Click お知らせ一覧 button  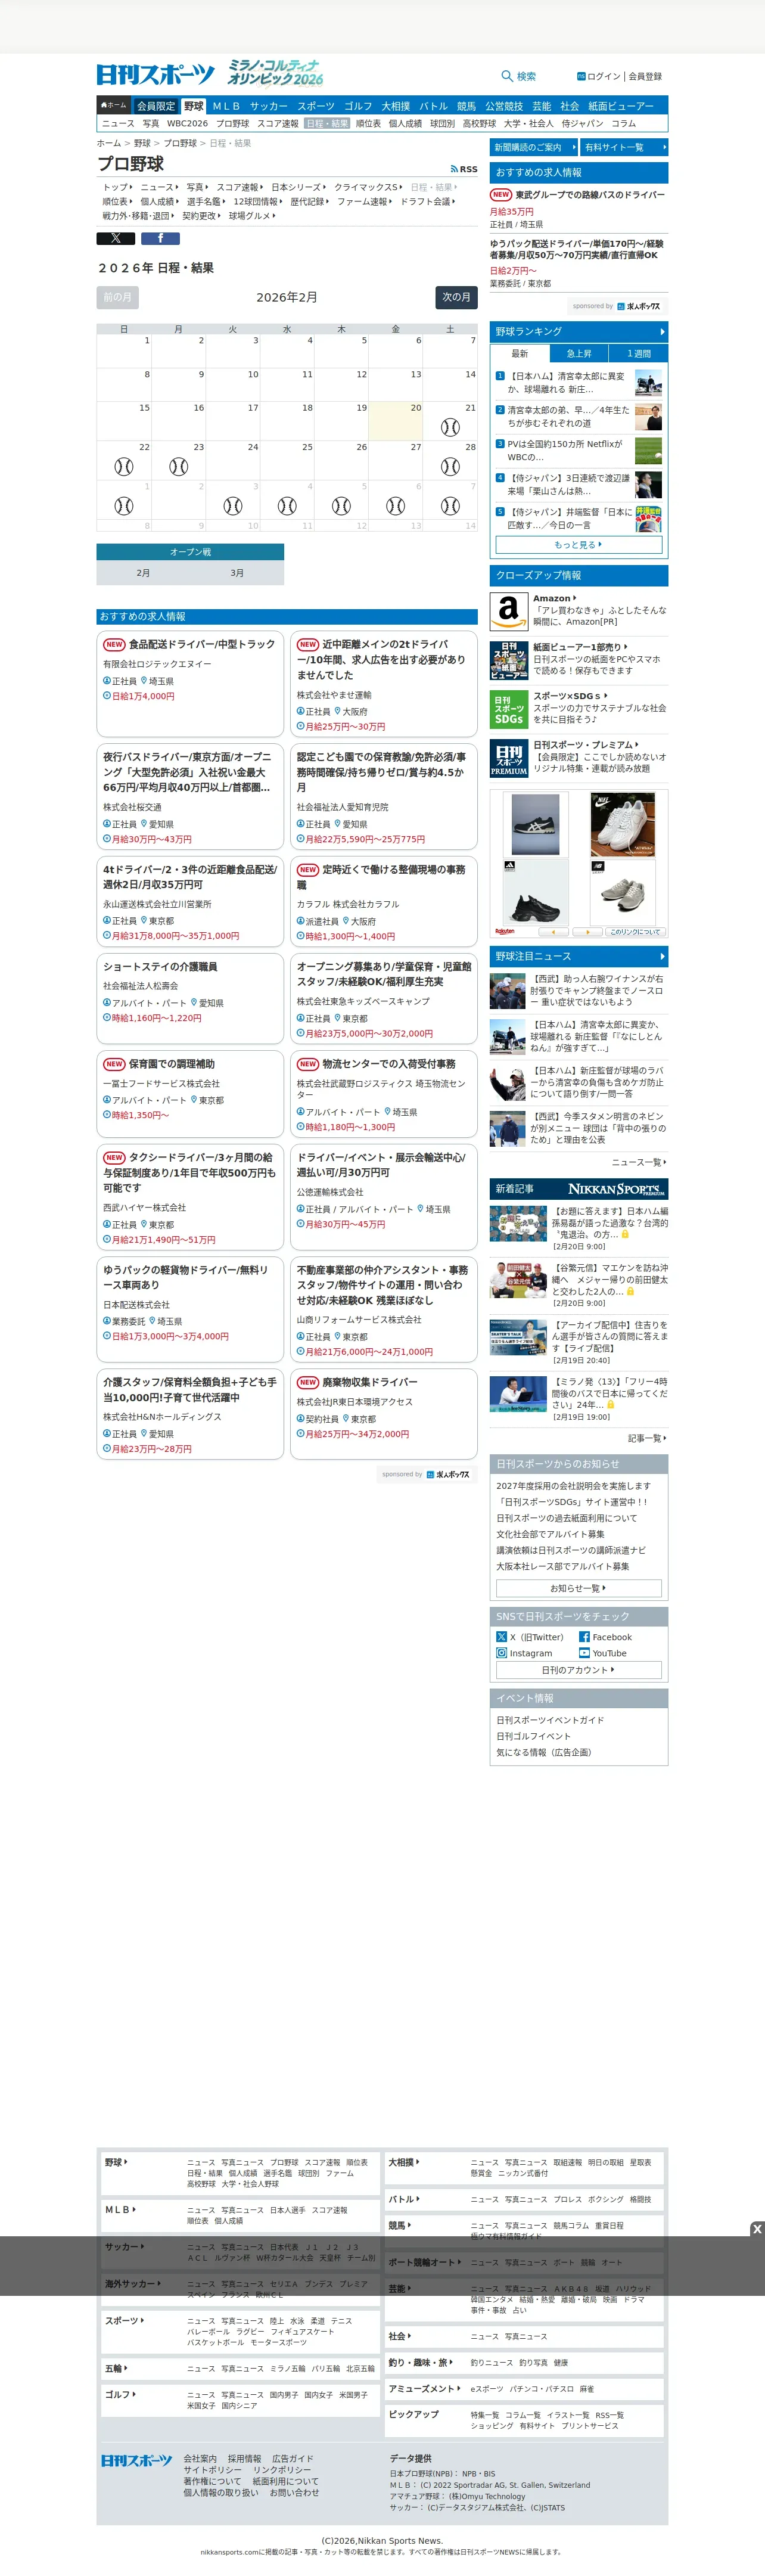click(579, 1588)
